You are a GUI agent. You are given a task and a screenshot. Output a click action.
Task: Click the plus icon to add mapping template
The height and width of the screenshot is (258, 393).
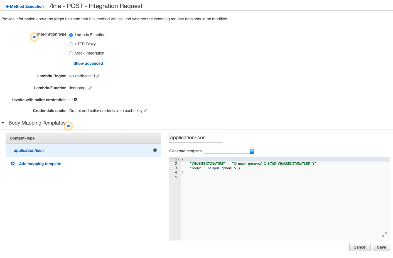coord(13,164)
